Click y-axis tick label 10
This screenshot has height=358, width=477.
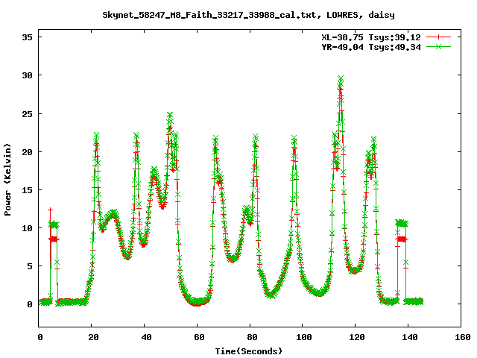[27, 228]
